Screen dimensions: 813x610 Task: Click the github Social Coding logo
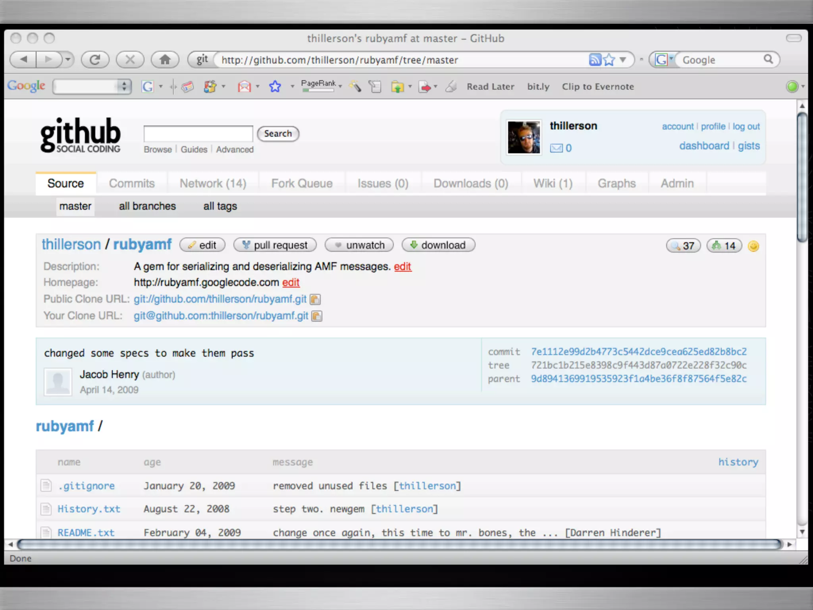(80, 135)
